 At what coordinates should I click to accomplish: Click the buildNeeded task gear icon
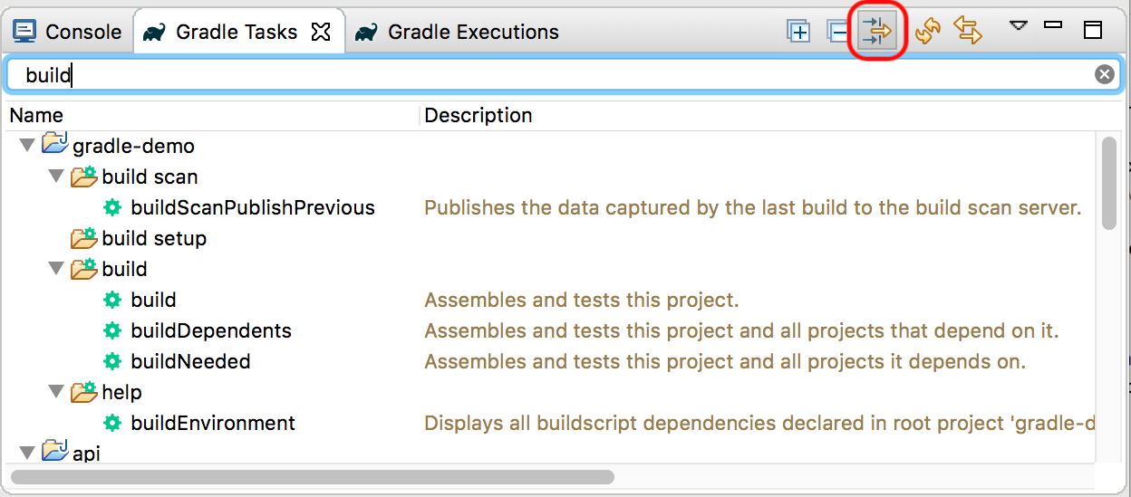112,361
